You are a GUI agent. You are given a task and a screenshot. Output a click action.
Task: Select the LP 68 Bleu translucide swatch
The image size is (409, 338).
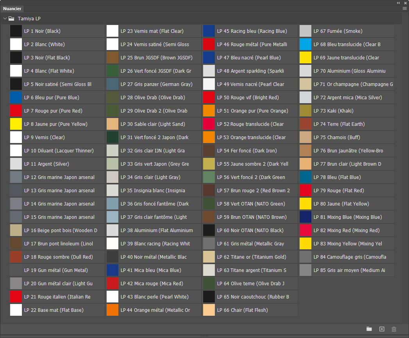pyautogui.click(x=305, y=45)
